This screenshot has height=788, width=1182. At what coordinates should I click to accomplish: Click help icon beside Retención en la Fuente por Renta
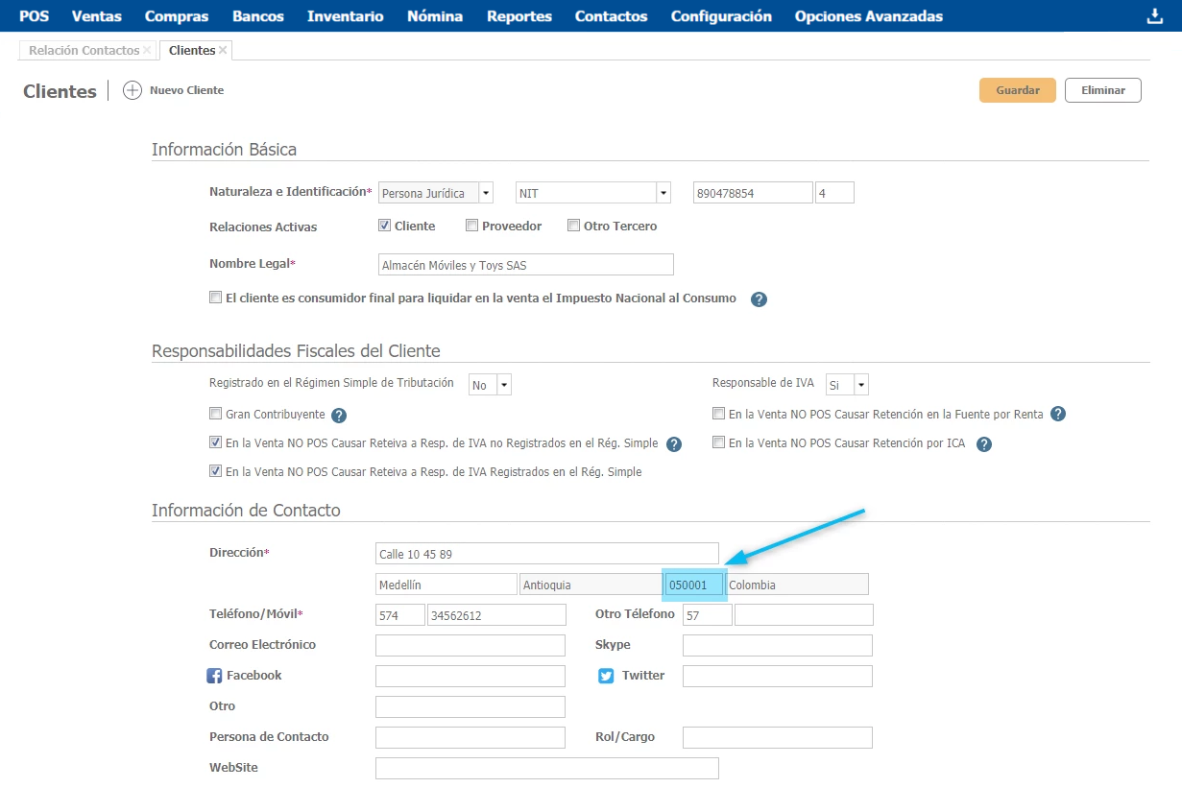coord(1058,415)
